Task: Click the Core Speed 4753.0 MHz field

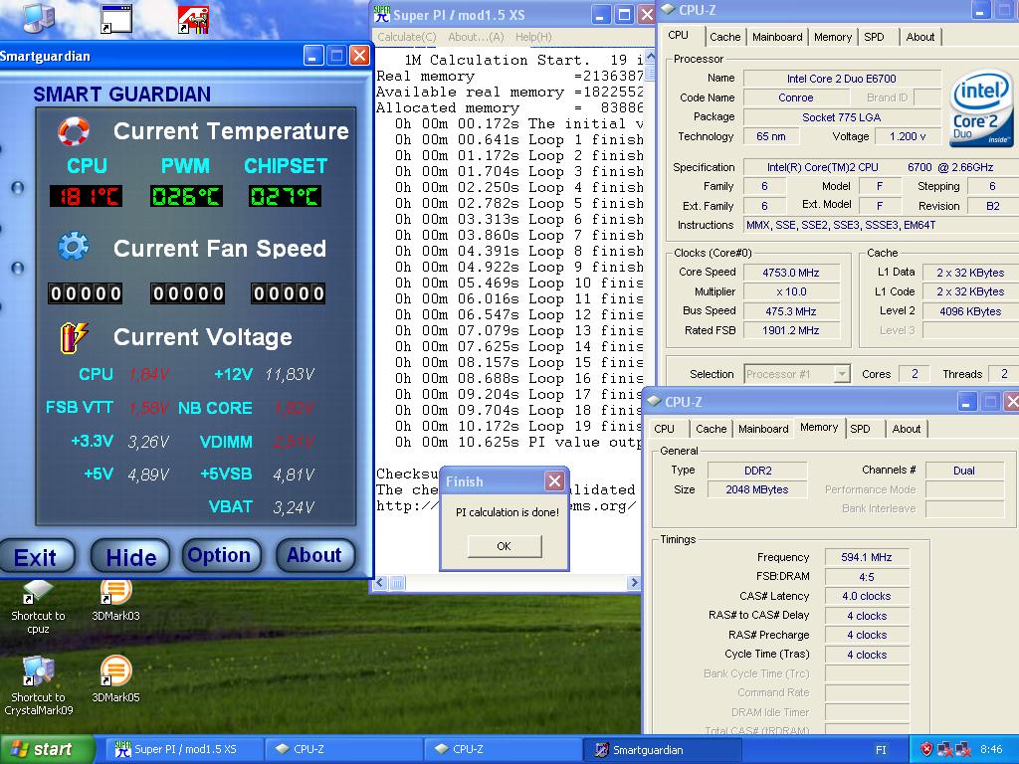Action: 791,273
